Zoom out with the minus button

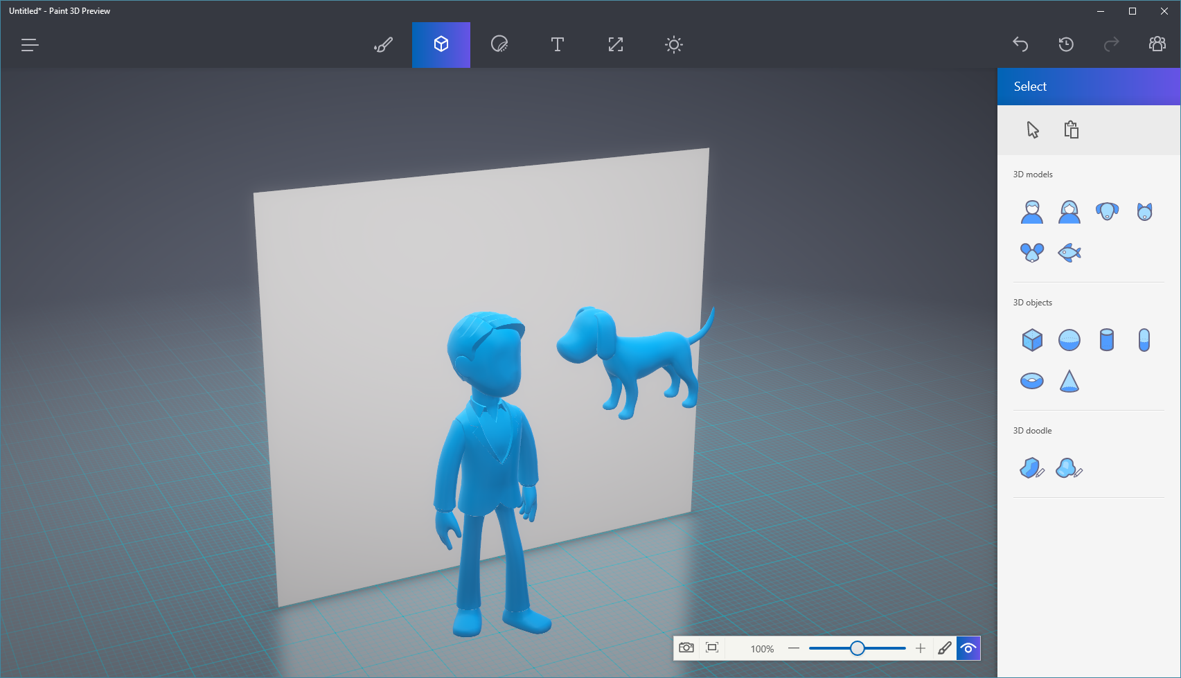pyautogui.click(x=794, y=648)
